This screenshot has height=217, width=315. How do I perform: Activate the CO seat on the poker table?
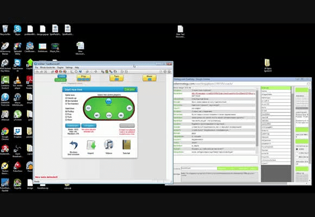[88, 108]
